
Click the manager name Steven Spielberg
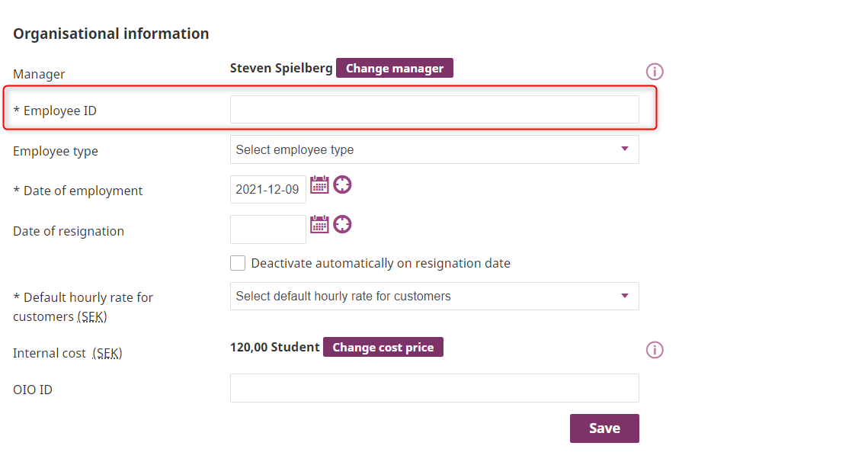[281, 69]
